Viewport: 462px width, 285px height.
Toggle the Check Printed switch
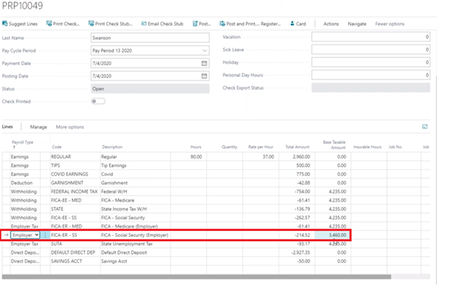[x=98, y=102]
